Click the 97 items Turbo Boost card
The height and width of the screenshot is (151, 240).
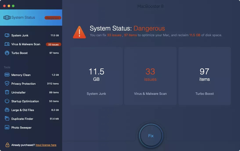204,75
